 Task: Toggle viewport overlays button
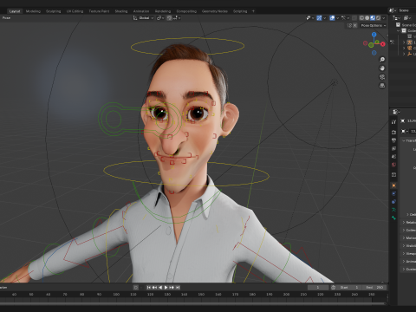332,18
